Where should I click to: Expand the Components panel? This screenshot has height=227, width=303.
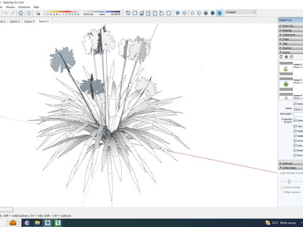[291, 35]
